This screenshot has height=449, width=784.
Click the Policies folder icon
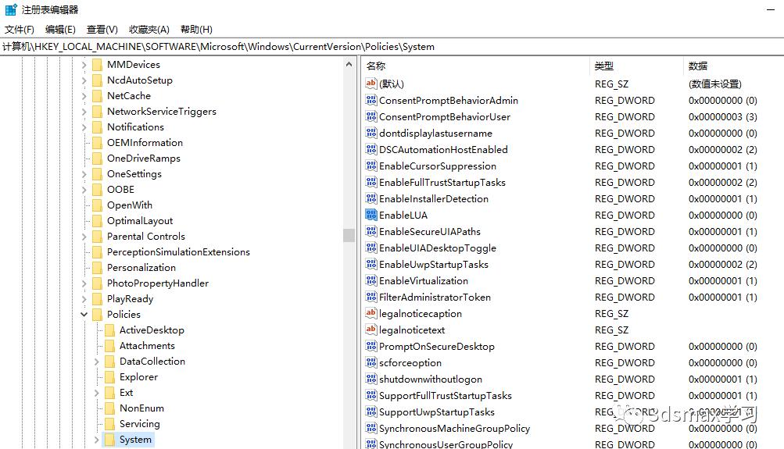click(97, 315)
